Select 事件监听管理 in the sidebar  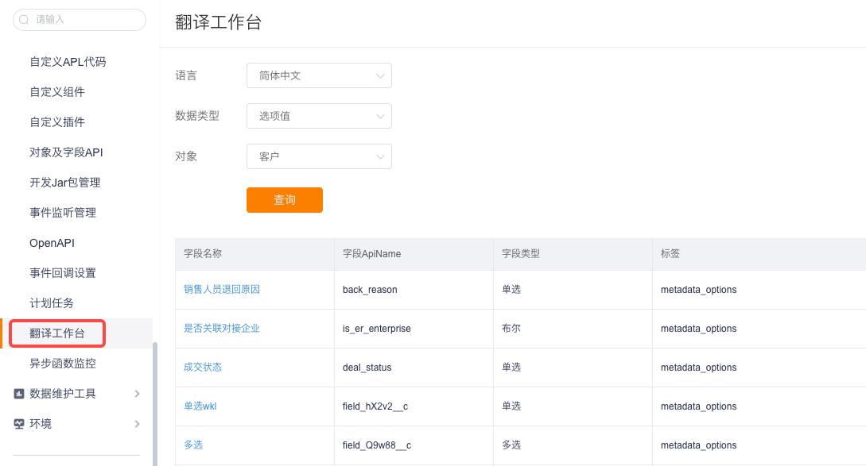[62, 212]
